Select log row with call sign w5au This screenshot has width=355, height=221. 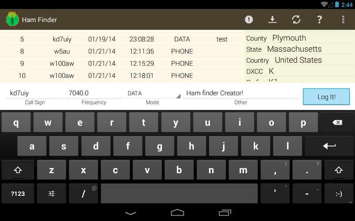122,51
